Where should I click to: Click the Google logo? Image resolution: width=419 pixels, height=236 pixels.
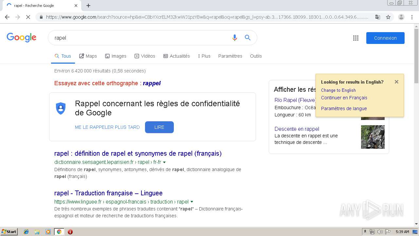click(22, 38)
